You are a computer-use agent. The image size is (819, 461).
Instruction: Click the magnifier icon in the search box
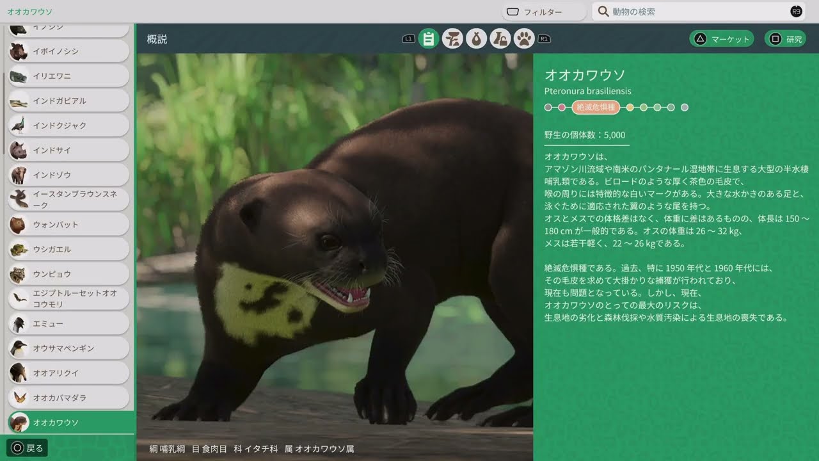(603, 12)
